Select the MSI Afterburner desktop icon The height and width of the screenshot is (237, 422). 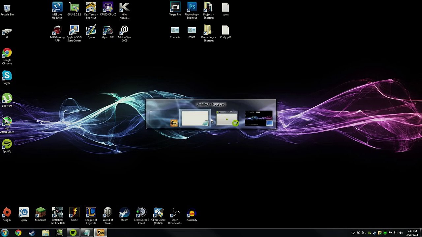click(7, 125)
